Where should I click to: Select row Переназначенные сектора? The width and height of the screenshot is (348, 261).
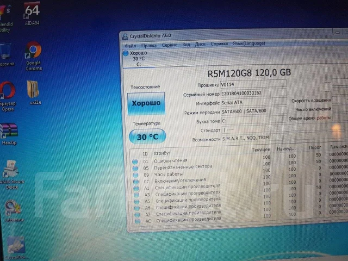tap(240, 166)
